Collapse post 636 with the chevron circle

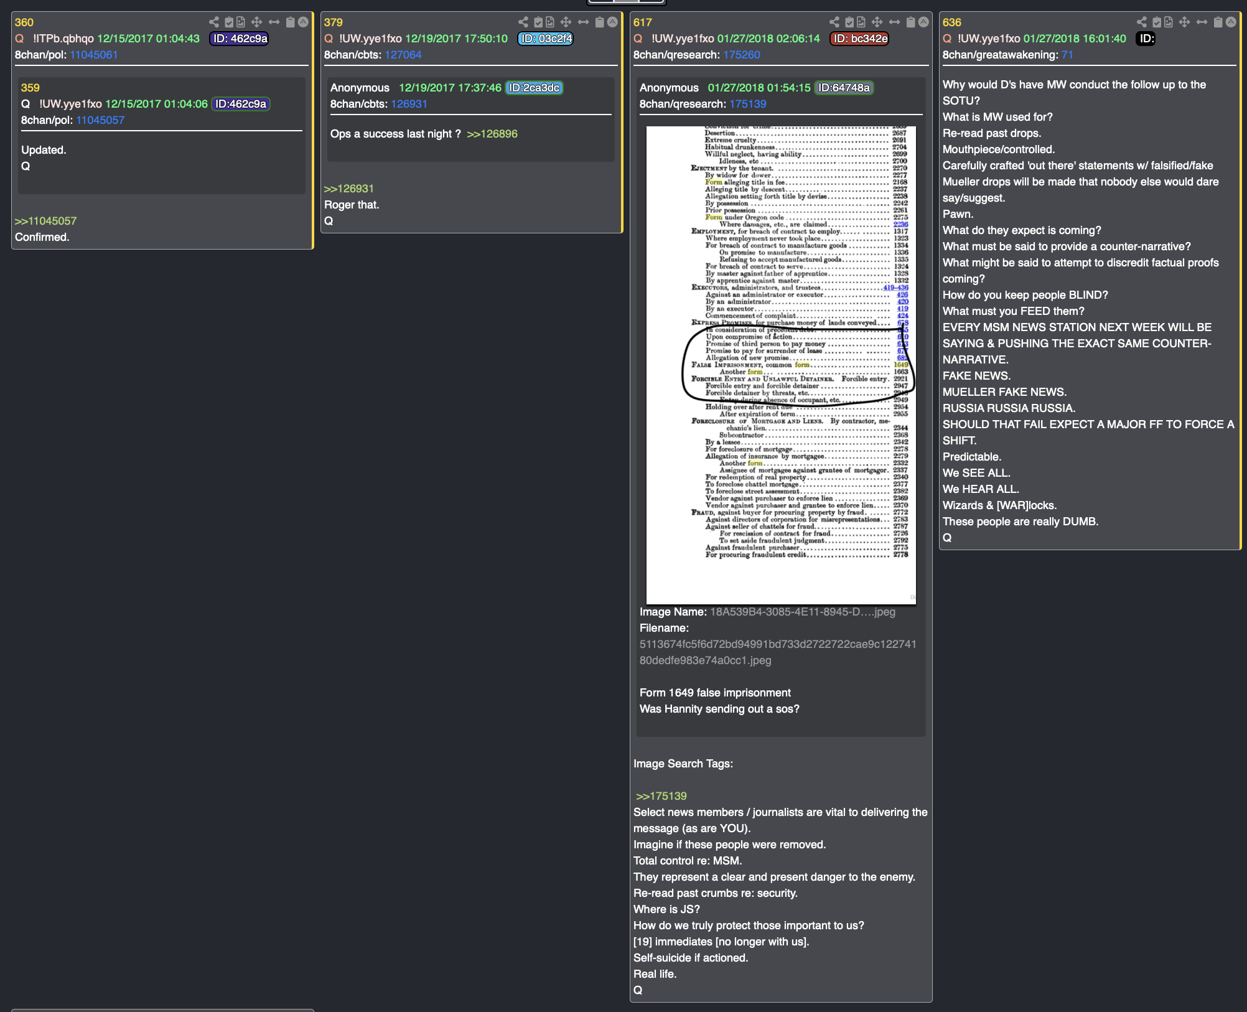(x=1231, y=22)
